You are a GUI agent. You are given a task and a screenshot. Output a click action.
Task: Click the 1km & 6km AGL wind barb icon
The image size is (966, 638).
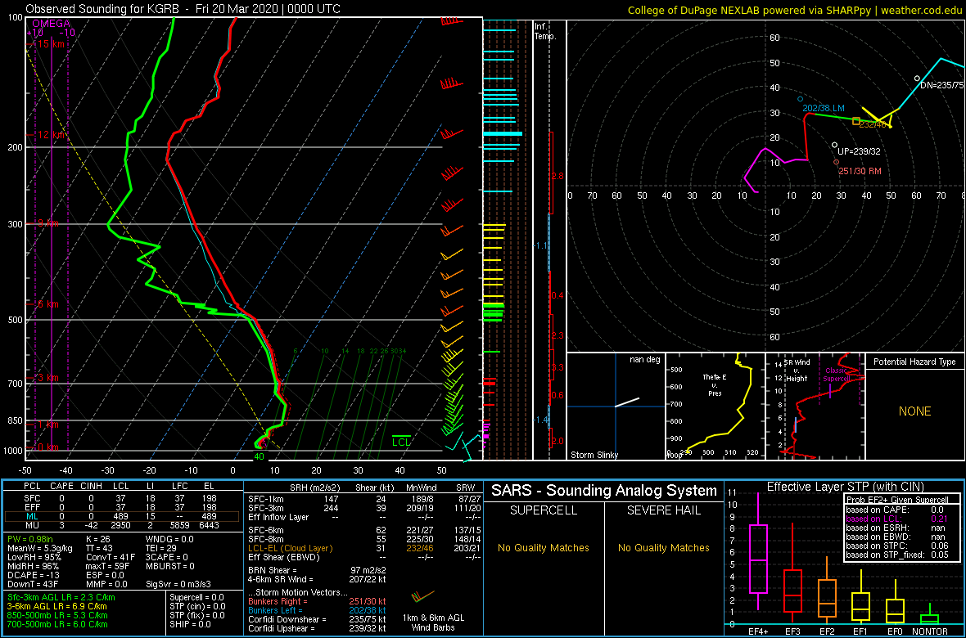pyautogui.click(x=422, y=597)
